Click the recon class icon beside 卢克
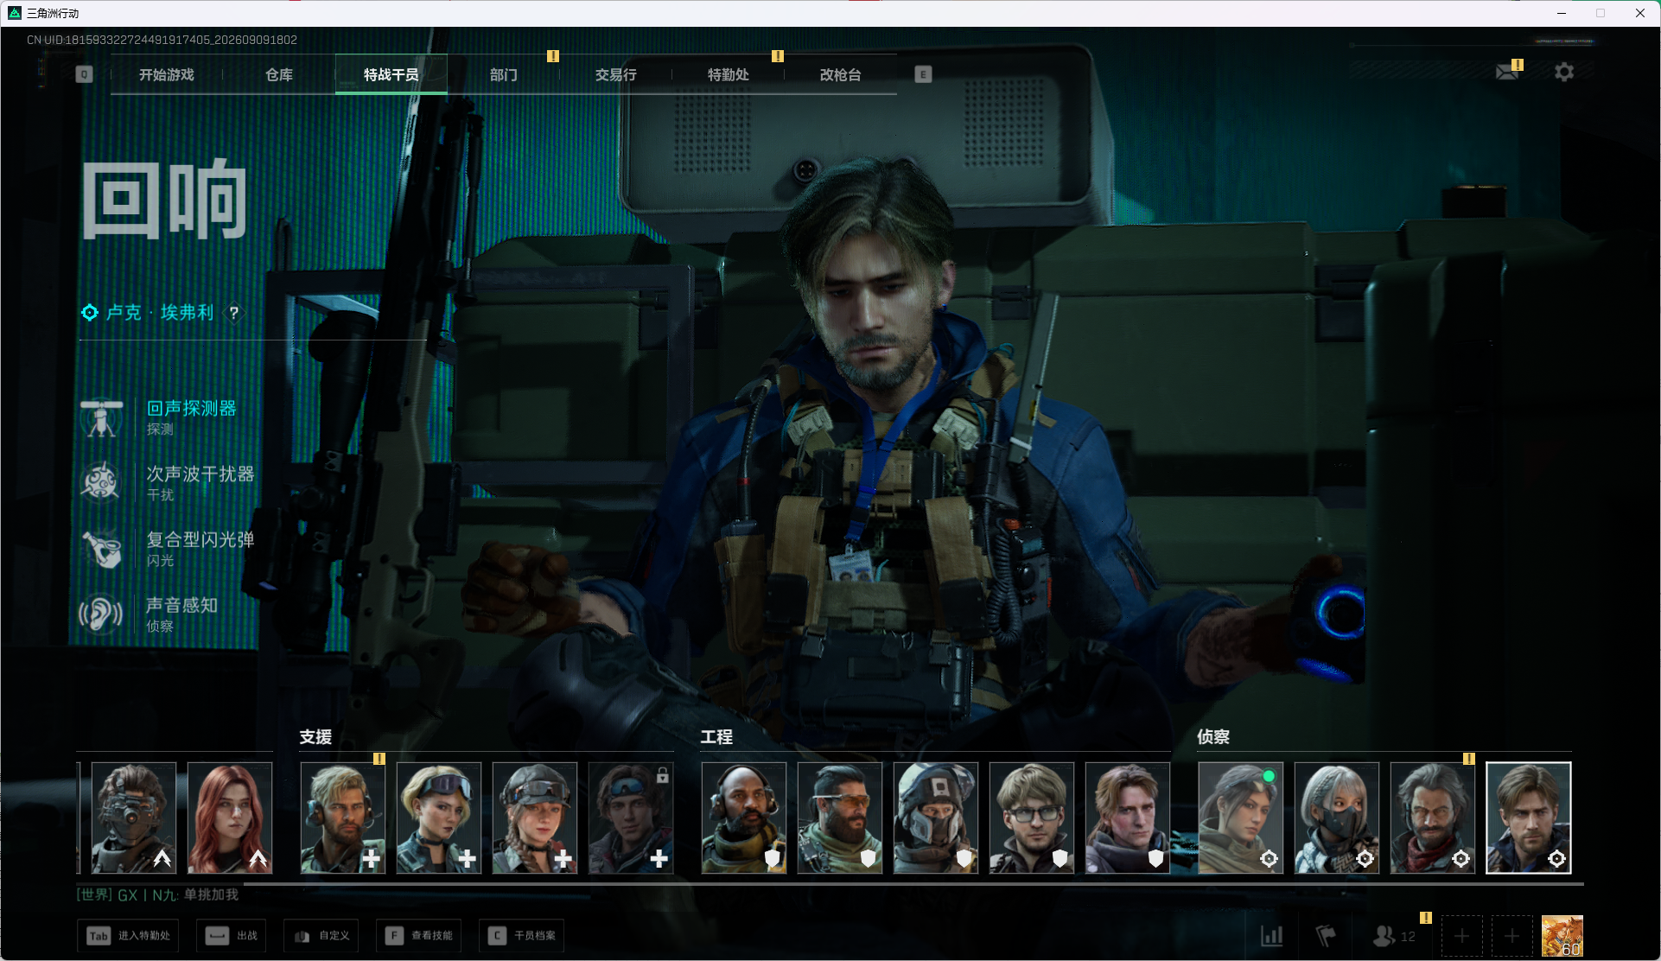 pos(90,313)
